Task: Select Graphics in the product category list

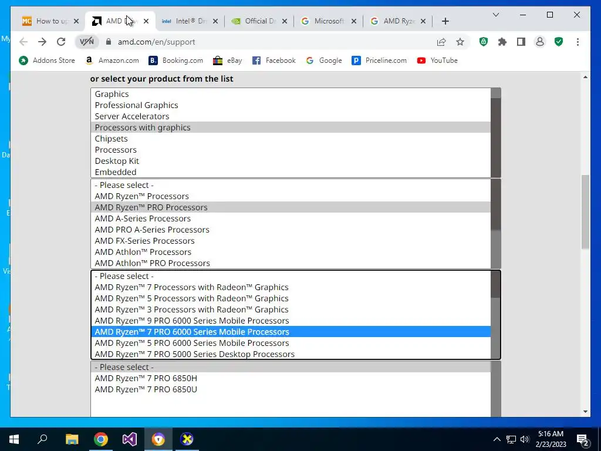Action: [x=291, y=94]
